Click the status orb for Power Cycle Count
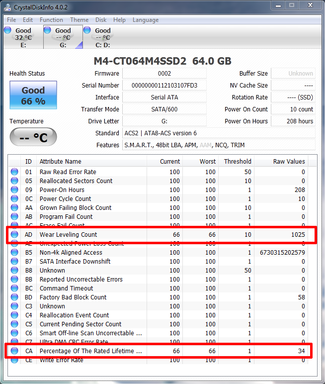The image size is (325, 384). 14,198
